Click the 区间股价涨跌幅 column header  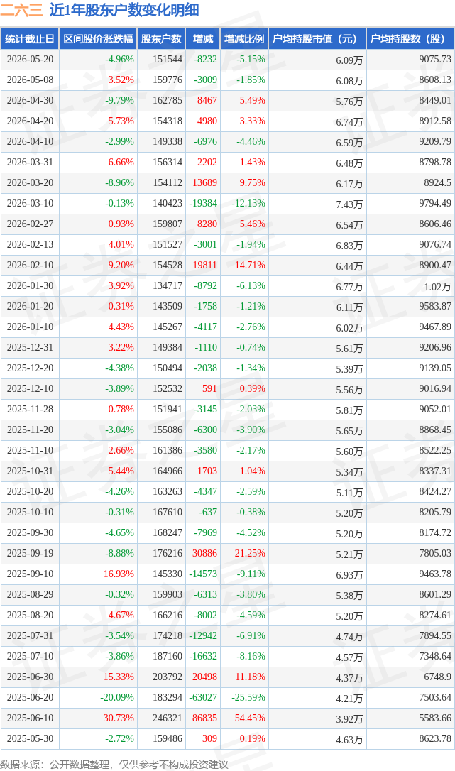coord(99,39)
